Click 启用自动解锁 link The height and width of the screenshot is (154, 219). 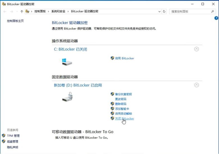click(x=123, y=114)
